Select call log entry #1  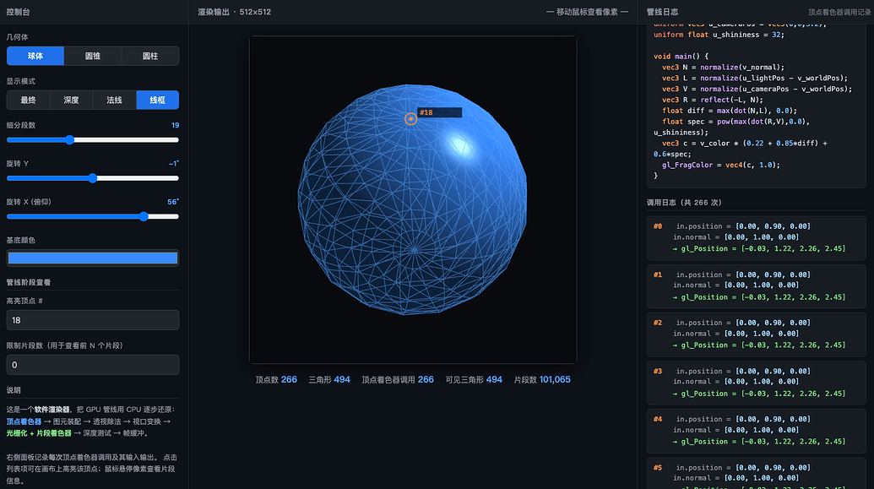(x=757, y=285)
